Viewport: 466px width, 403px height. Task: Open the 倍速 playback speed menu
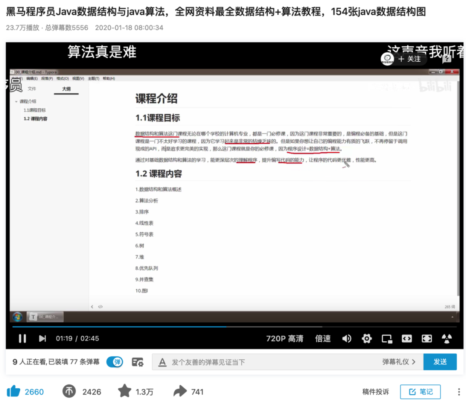323,339
